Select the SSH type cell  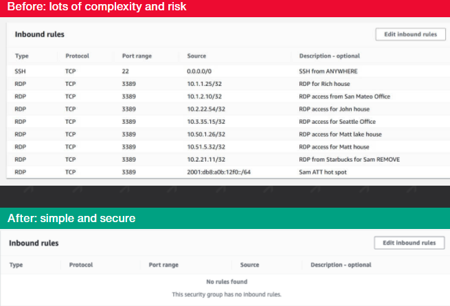point(20,72)
